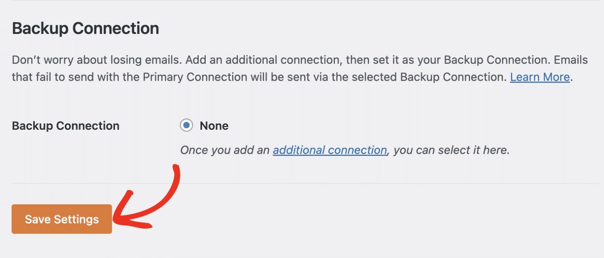Select the None radio button
Screen dimensions: 604x258
[186, 125]
